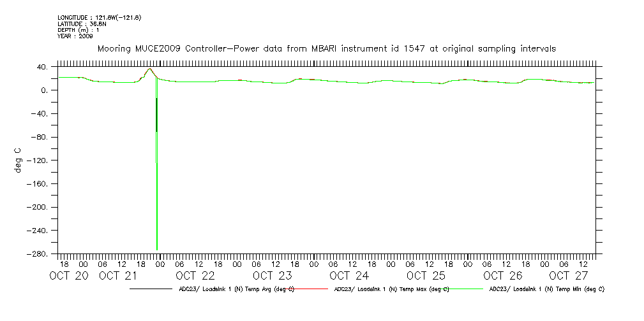The height and width of the screenshot is (321, 644).
Task: Select the OCT 22 date label
Action: [x=195, y=276]
